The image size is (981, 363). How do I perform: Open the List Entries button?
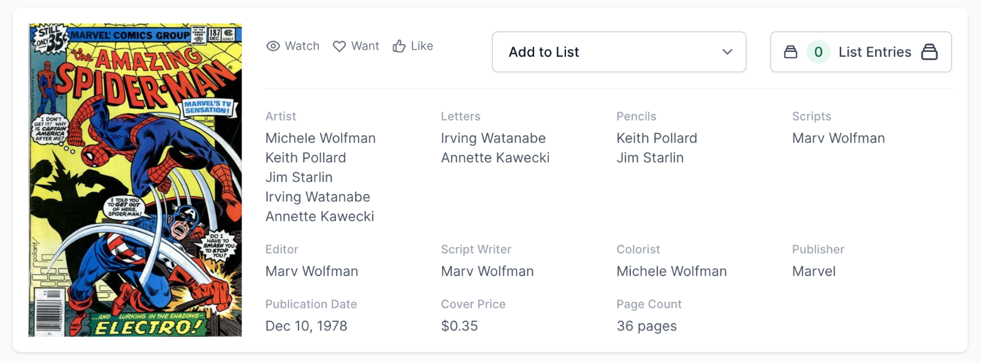tap(874, 52)
